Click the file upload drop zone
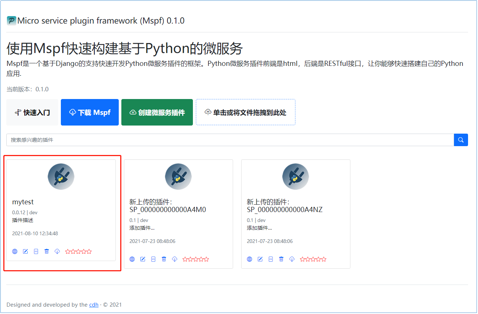The width and height of the screenshot is (478, 314). pyautogui.click(x=245, y=112)
